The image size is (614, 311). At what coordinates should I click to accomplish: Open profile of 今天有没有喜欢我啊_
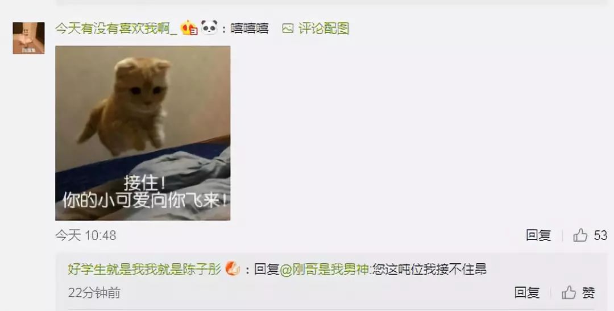117,28
